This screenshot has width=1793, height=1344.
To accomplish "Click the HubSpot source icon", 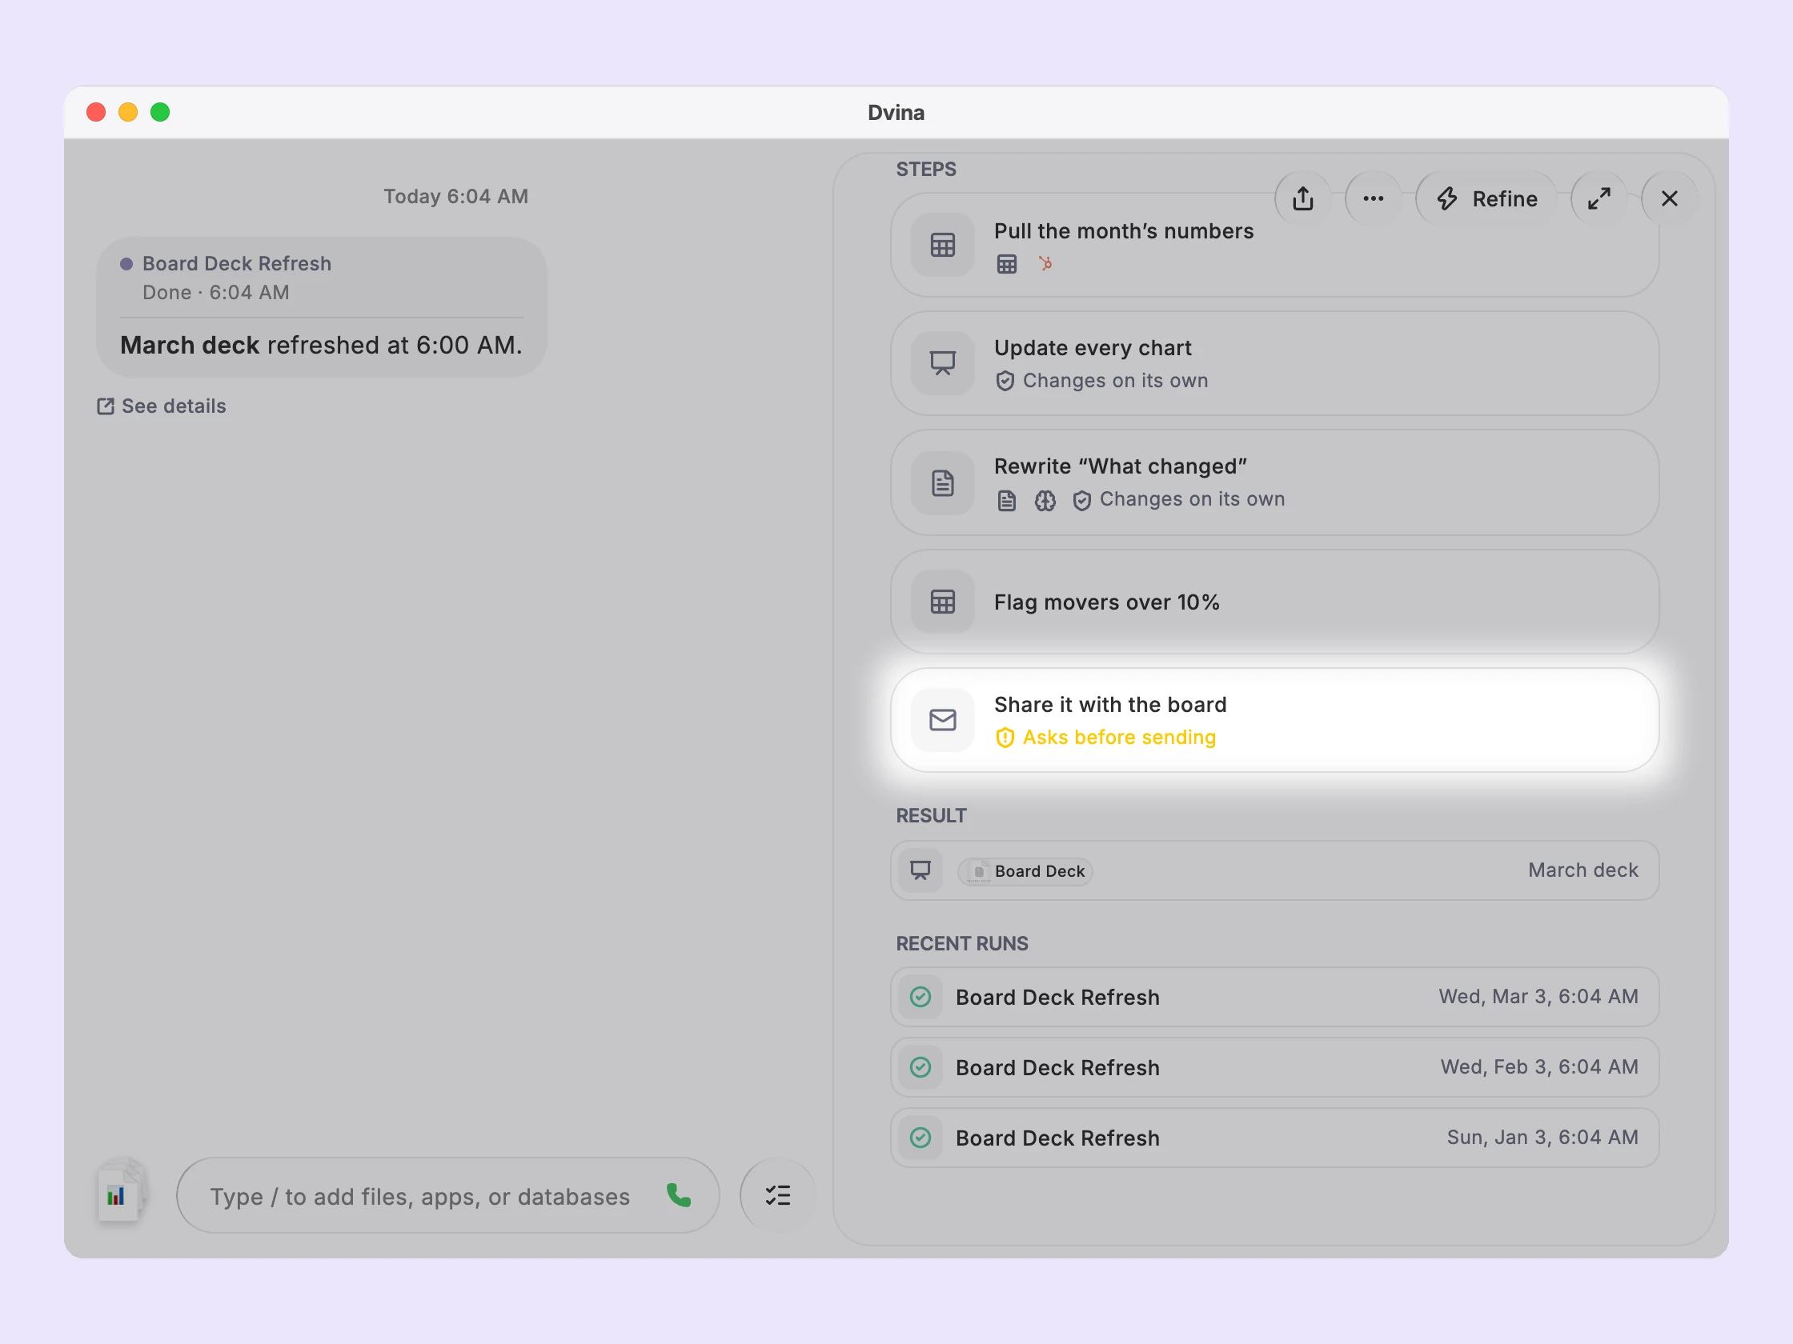I will [x=1045, y=263].
